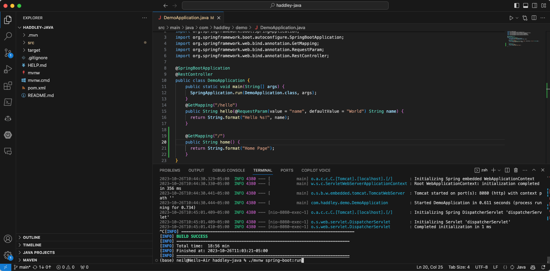
Task: Open the Search view in activity bar
Action: (x=8, y=36)
